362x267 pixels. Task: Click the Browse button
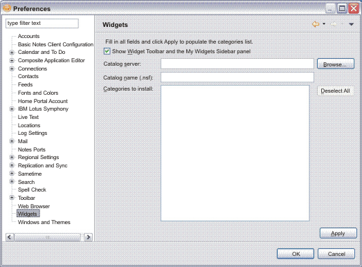coord(336,64)
